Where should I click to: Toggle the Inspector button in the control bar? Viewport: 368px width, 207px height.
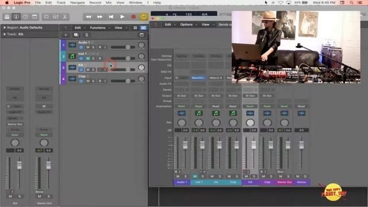point(16,17)
